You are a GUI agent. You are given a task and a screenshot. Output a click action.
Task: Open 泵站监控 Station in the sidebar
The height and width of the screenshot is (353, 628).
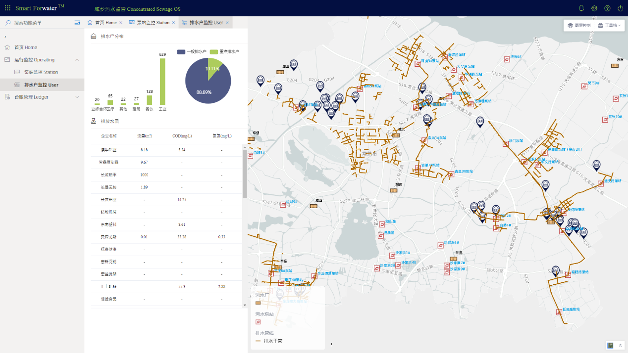[x=41, y=72]
